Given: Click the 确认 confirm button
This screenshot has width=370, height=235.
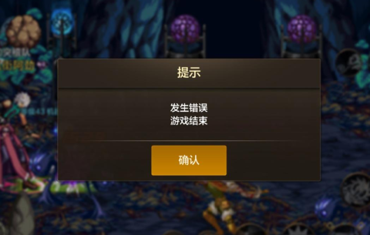Looking at the screenshot, I should (x=189, y=160).
